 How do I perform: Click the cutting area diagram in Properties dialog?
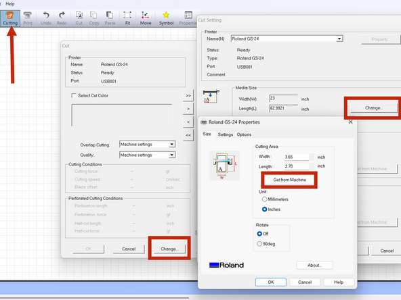(224, 166)
